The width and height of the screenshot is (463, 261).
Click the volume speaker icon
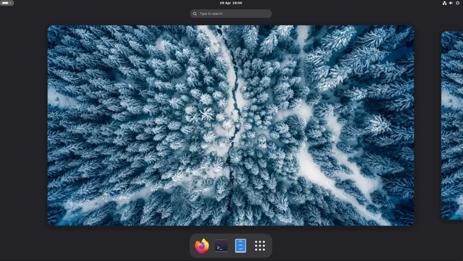[x=451, y=3]
